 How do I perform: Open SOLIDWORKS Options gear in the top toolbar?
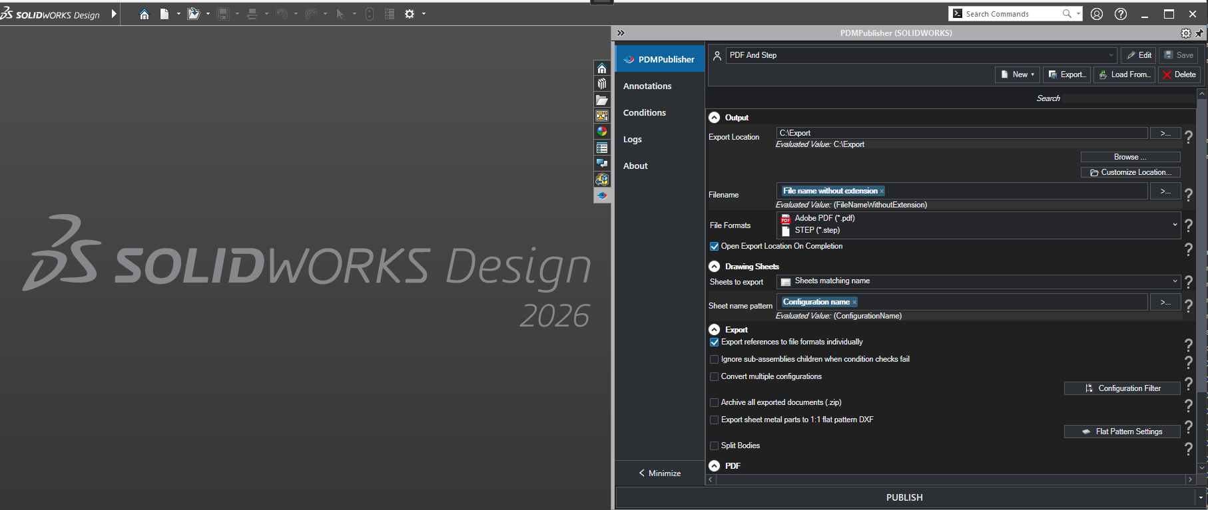[410, 14]
